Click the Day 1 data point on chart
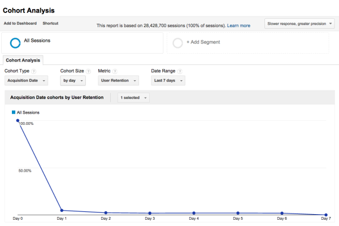 (62, 210)
